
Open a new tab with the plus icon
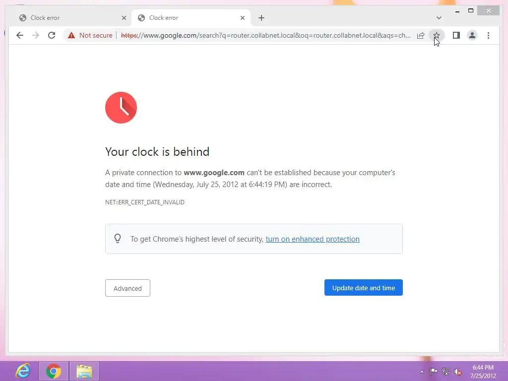pos(261,18)
